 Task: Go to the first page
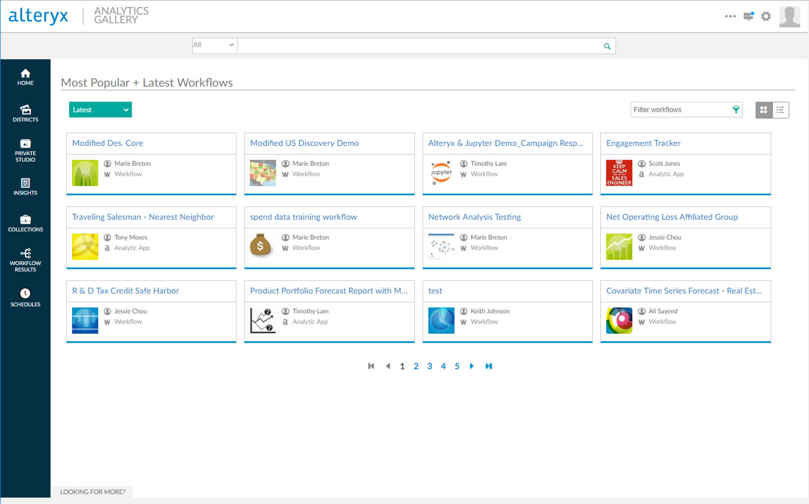pos(371,366)
